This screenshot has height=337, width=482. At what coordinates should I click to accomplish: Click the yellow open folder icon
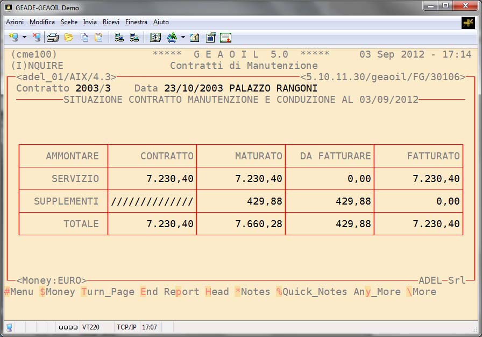(x=69, y=38)
